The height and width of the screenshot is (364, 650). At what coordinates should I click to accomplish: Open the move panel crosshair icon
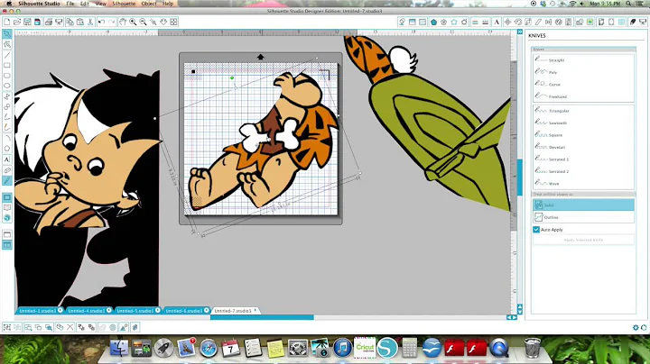coord(507,22)
